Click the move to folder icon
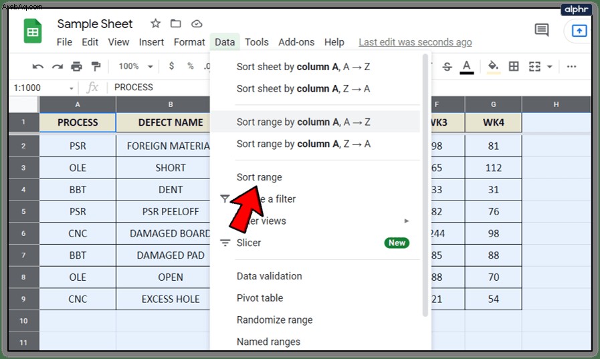The image size is (600, 359). tap(176, 23)
